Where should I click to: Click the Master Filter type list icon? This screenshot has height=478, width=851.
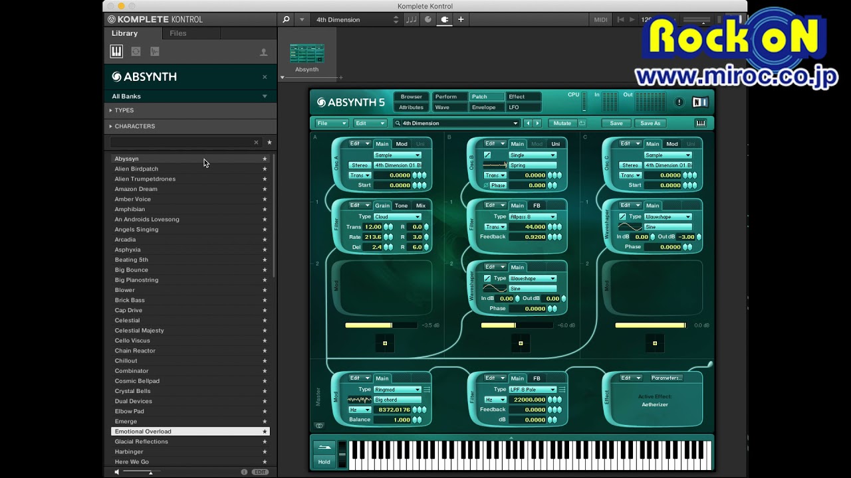pyautogui.click(x=562, y=390)
